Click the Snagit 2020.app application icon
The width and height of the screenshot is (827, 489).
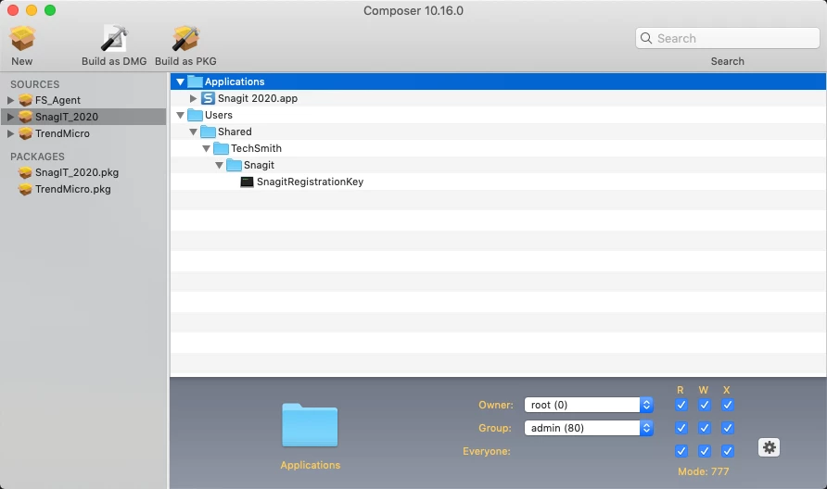coord(209,98)
